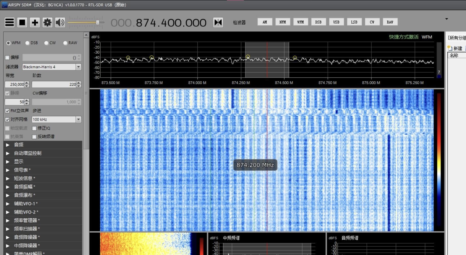This screenshot has width=466, height=255.
Task: Expand the 自动增益控制 section
Action: coord(8,153)
